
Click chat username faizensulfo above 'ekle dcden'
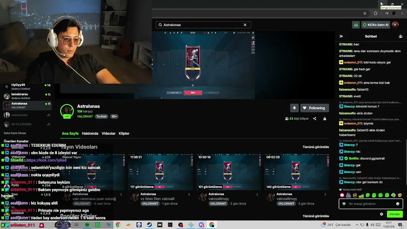(x=348, y=113)
